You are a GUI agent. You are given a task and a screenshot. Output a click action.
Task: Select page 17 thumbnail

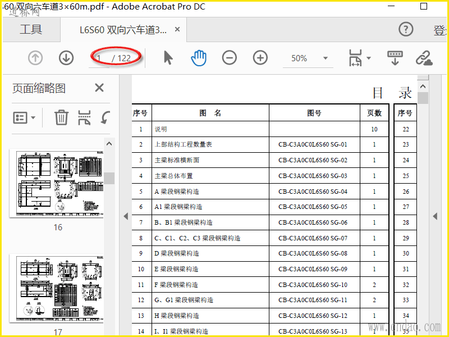[57, 288]
